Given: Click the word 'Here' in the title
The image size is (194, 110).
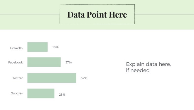Looking at the screenshot, I should tap(118, 15).
